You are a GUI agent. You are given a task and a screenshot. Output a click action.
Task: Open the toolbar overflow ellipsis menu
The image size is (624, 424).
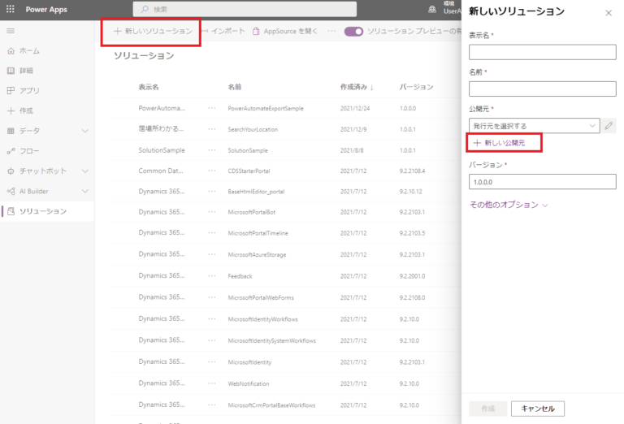[x=331, y=31]
